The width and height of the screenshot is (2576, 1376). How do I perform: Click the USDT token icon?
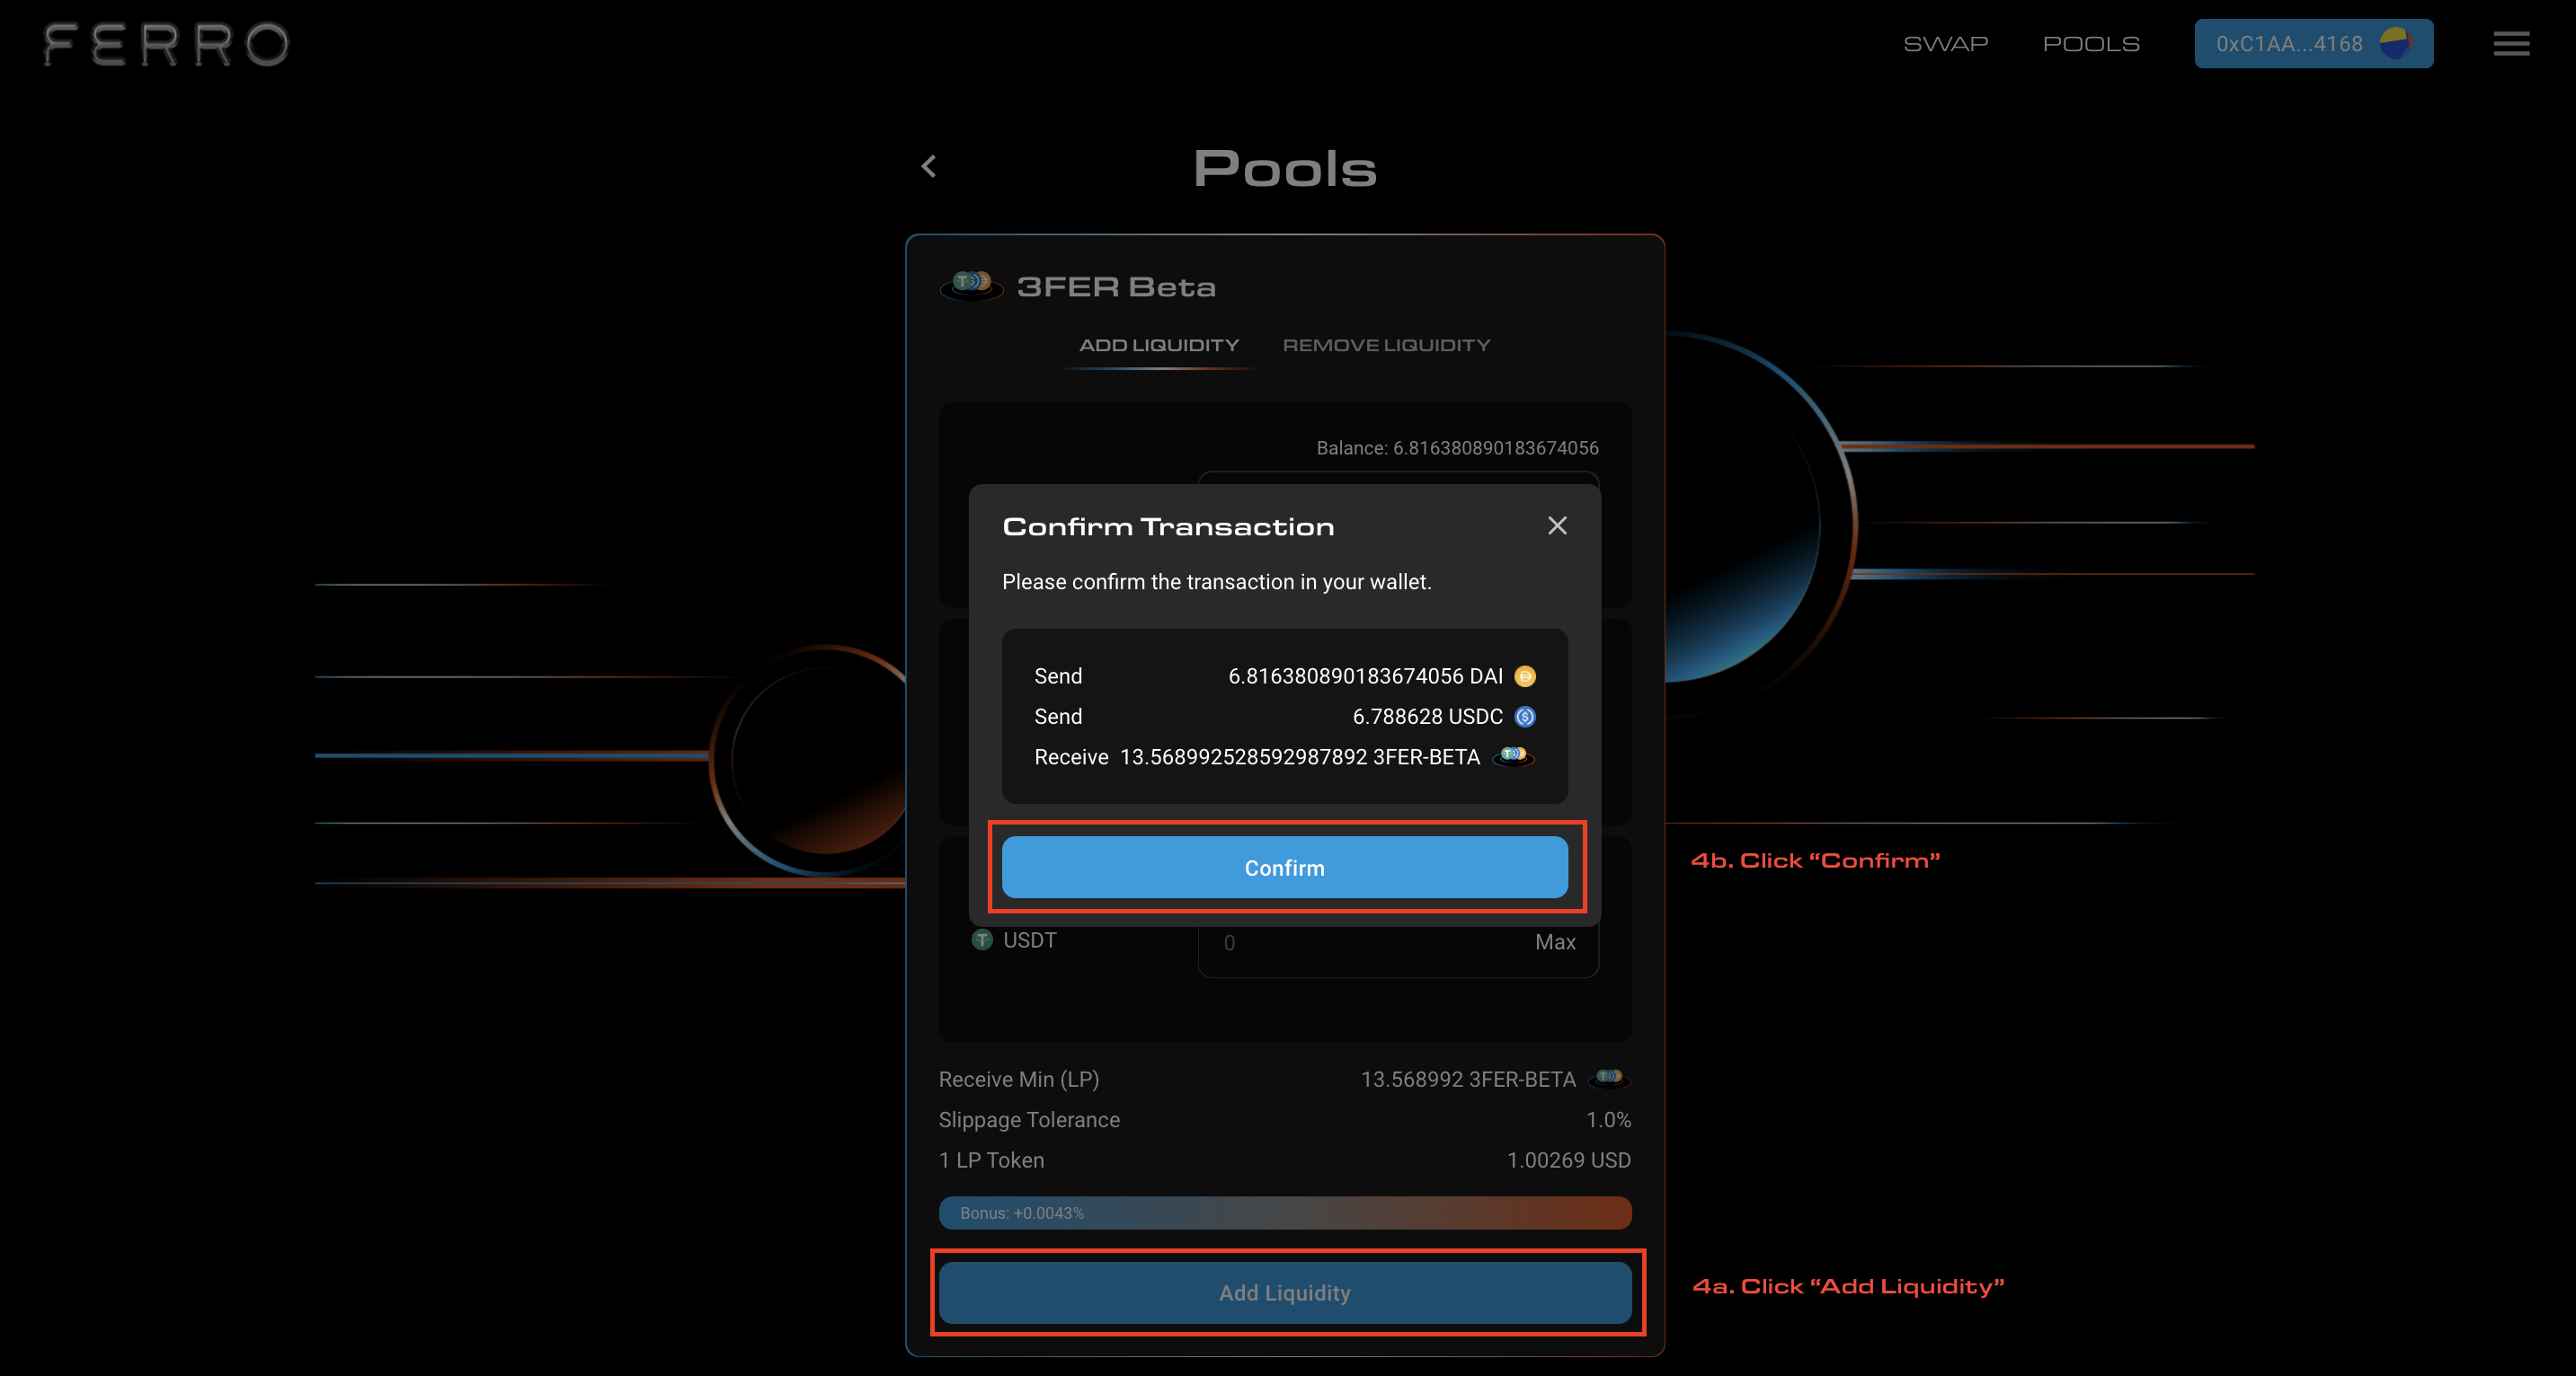982,940
